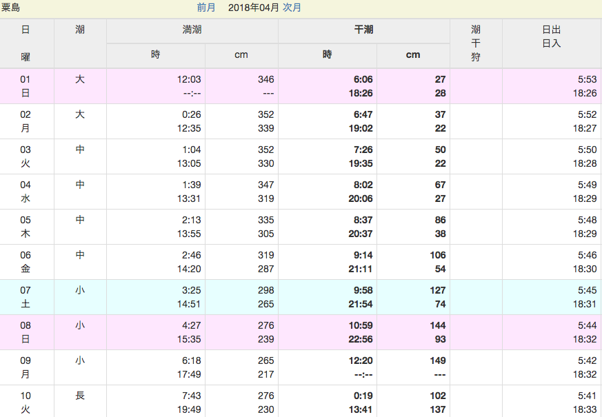The image size is (602, 417).
Task: Click the 潮干狩 column header
Action: pos(476,43)
